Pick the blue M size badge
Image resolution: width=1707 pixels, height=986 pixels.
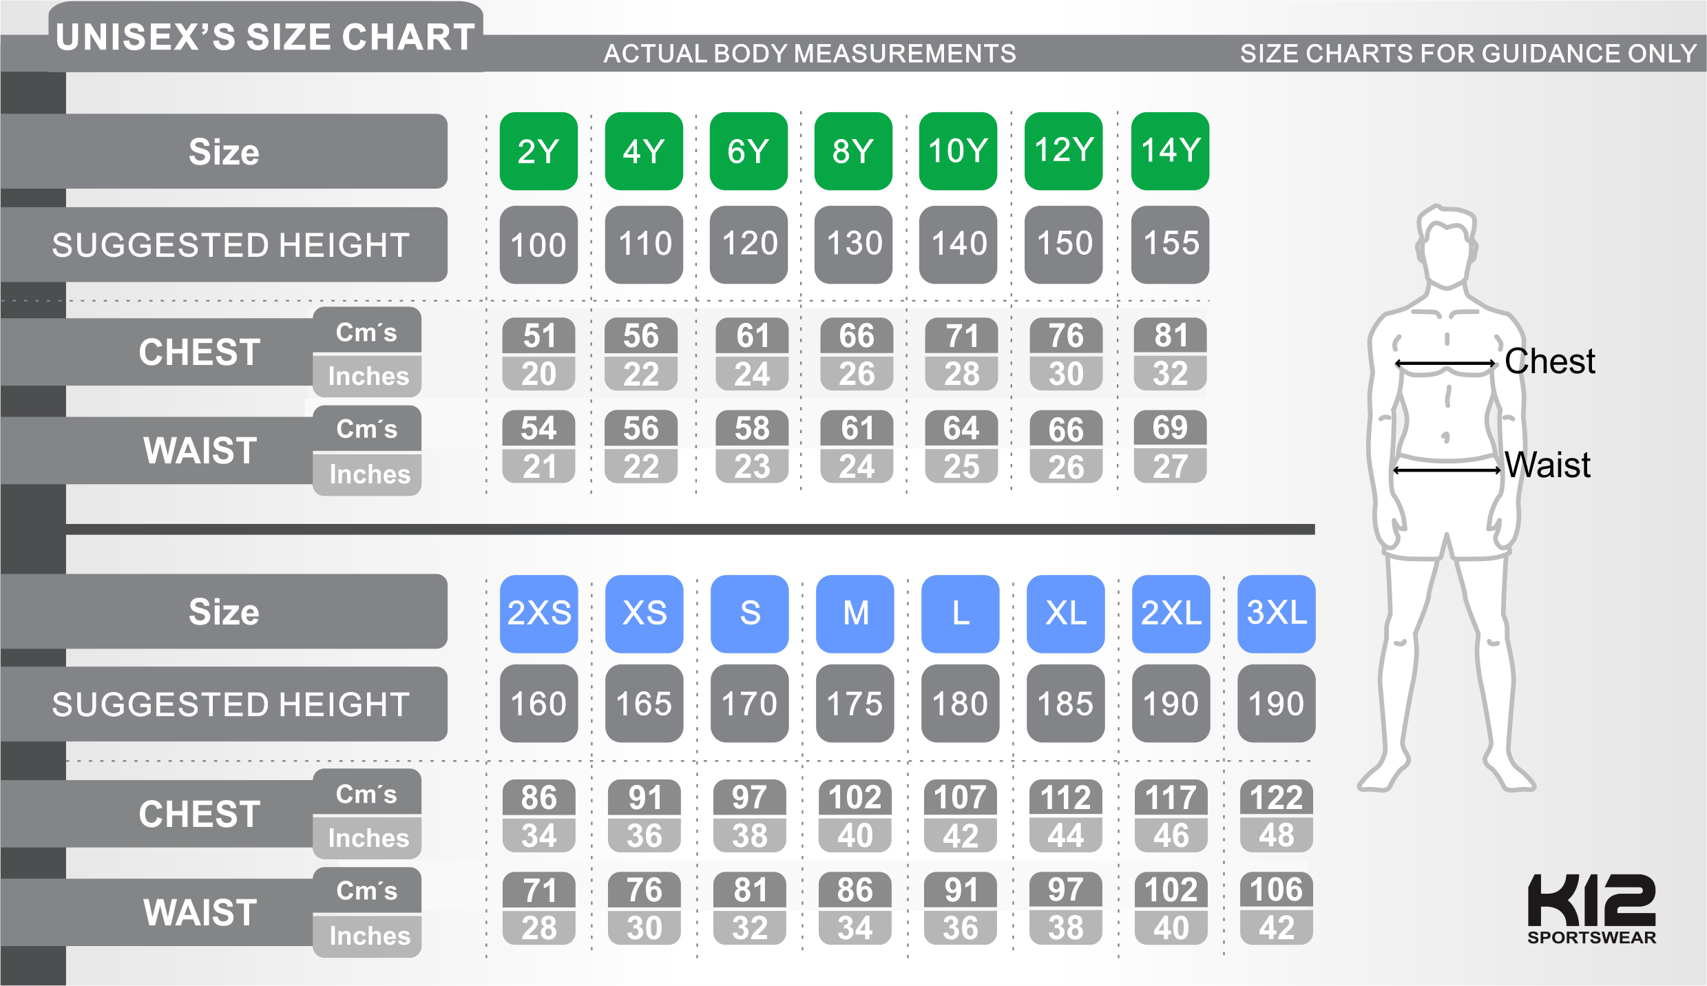pos(855,613)
